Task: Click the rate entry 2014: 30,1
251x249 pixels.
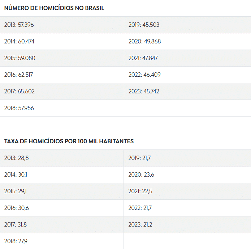Action: point(62,175)
